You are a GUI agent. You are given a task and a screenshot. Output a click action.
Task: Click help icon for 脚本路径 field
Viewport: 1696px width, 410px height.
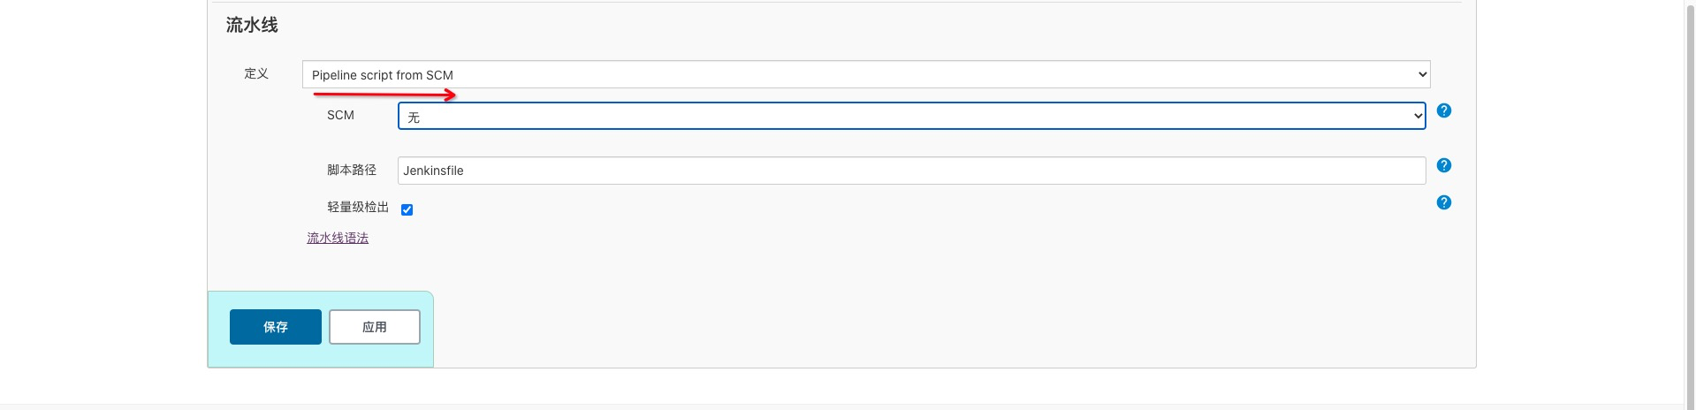1443,165
